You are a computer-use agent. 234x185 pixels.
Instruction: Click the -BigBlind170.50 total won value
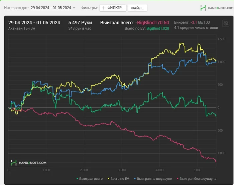[x=152, y=23]
